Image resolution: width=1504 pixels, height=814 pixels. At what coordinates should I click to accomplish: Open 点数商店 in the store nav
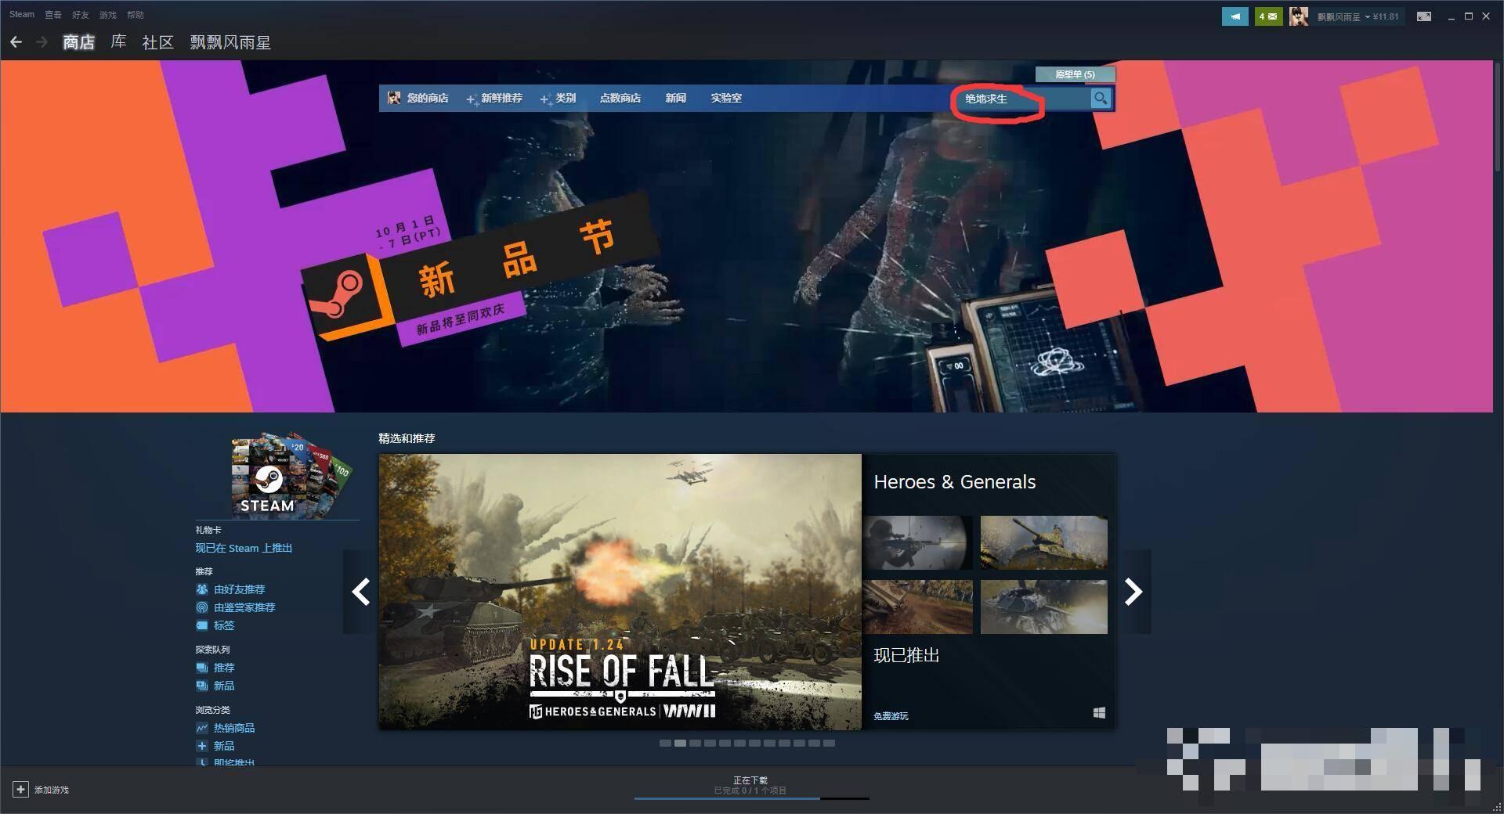pyautogui.click(x=620, y=98)
